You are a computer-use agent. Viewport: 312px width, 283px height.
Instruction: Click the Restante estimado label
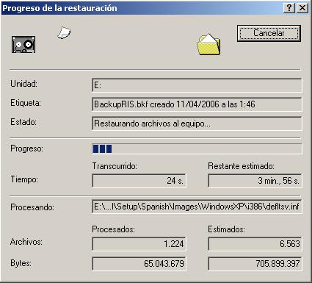click(241, 166)
